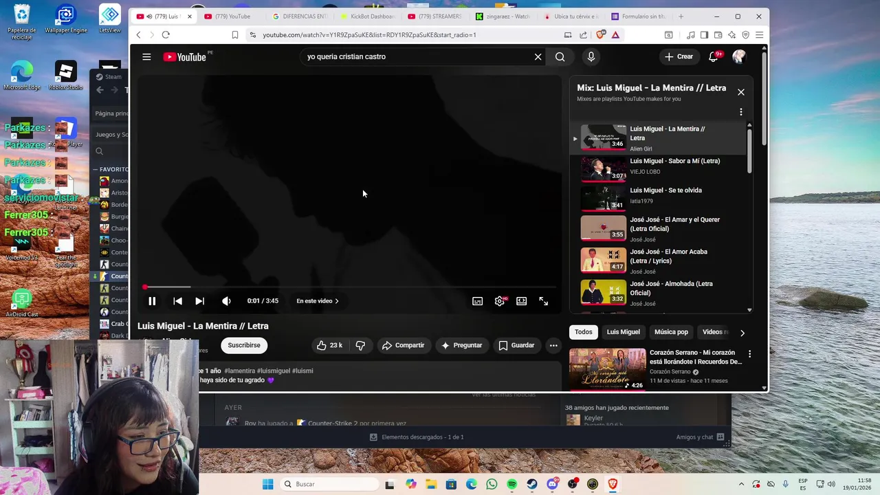Open Spotify from the taskbar
Screen dimensions: 880x495
[x=511, y=484]
